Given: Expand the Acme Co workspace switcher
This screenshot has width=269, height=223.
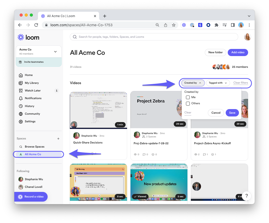Looking at the screenshot, I should tap(55, 52).
